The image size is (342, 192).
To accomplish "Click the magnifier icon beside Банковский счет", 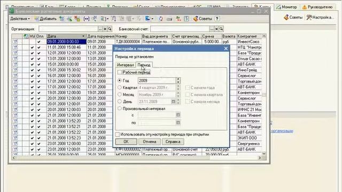I will pos(221,29).
